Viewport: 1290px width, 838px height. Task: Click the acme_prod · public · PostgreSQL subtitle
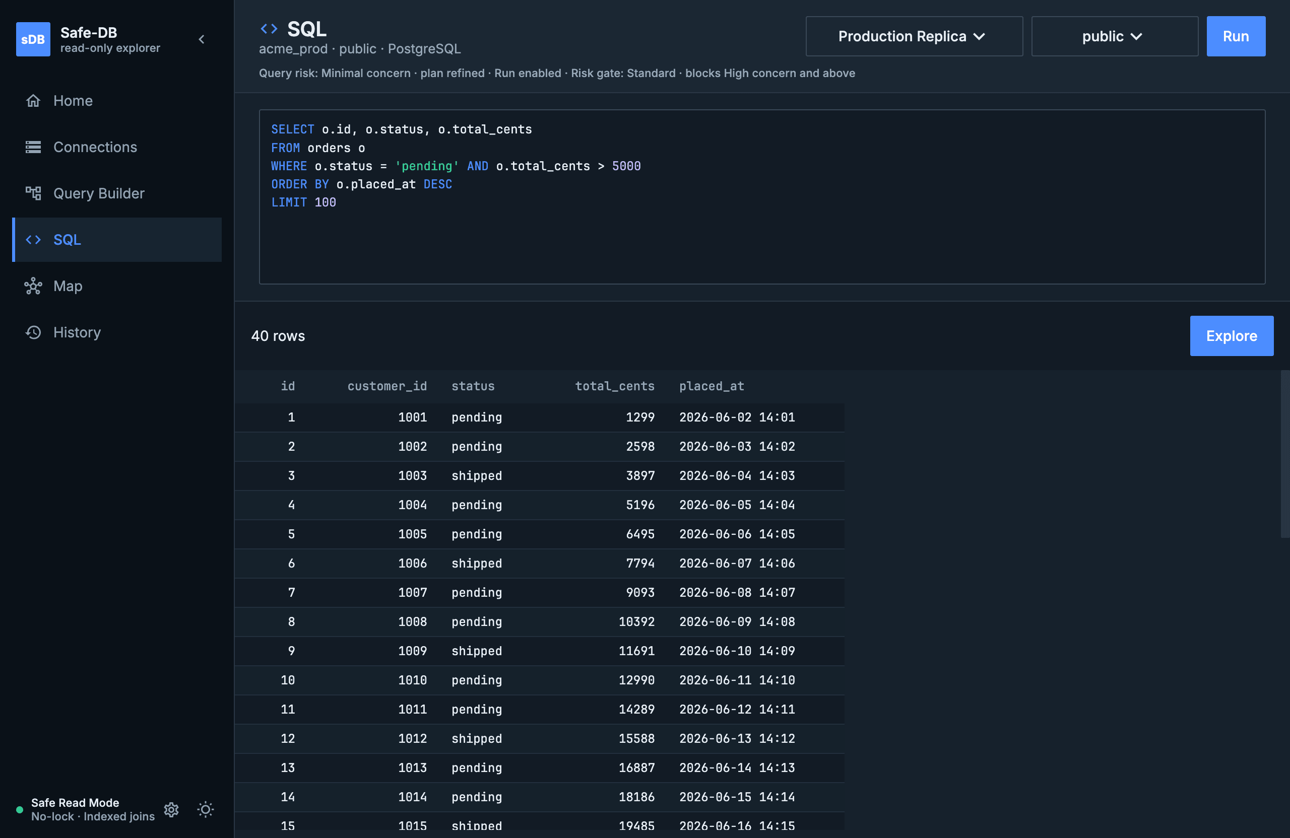coord(360,49)
